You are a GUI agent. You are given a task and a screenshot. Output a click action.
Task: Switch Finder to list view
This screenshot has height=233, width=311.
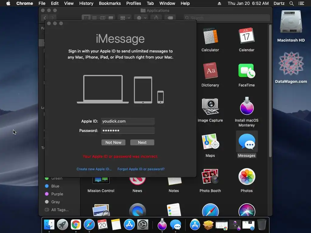(94, 18)
